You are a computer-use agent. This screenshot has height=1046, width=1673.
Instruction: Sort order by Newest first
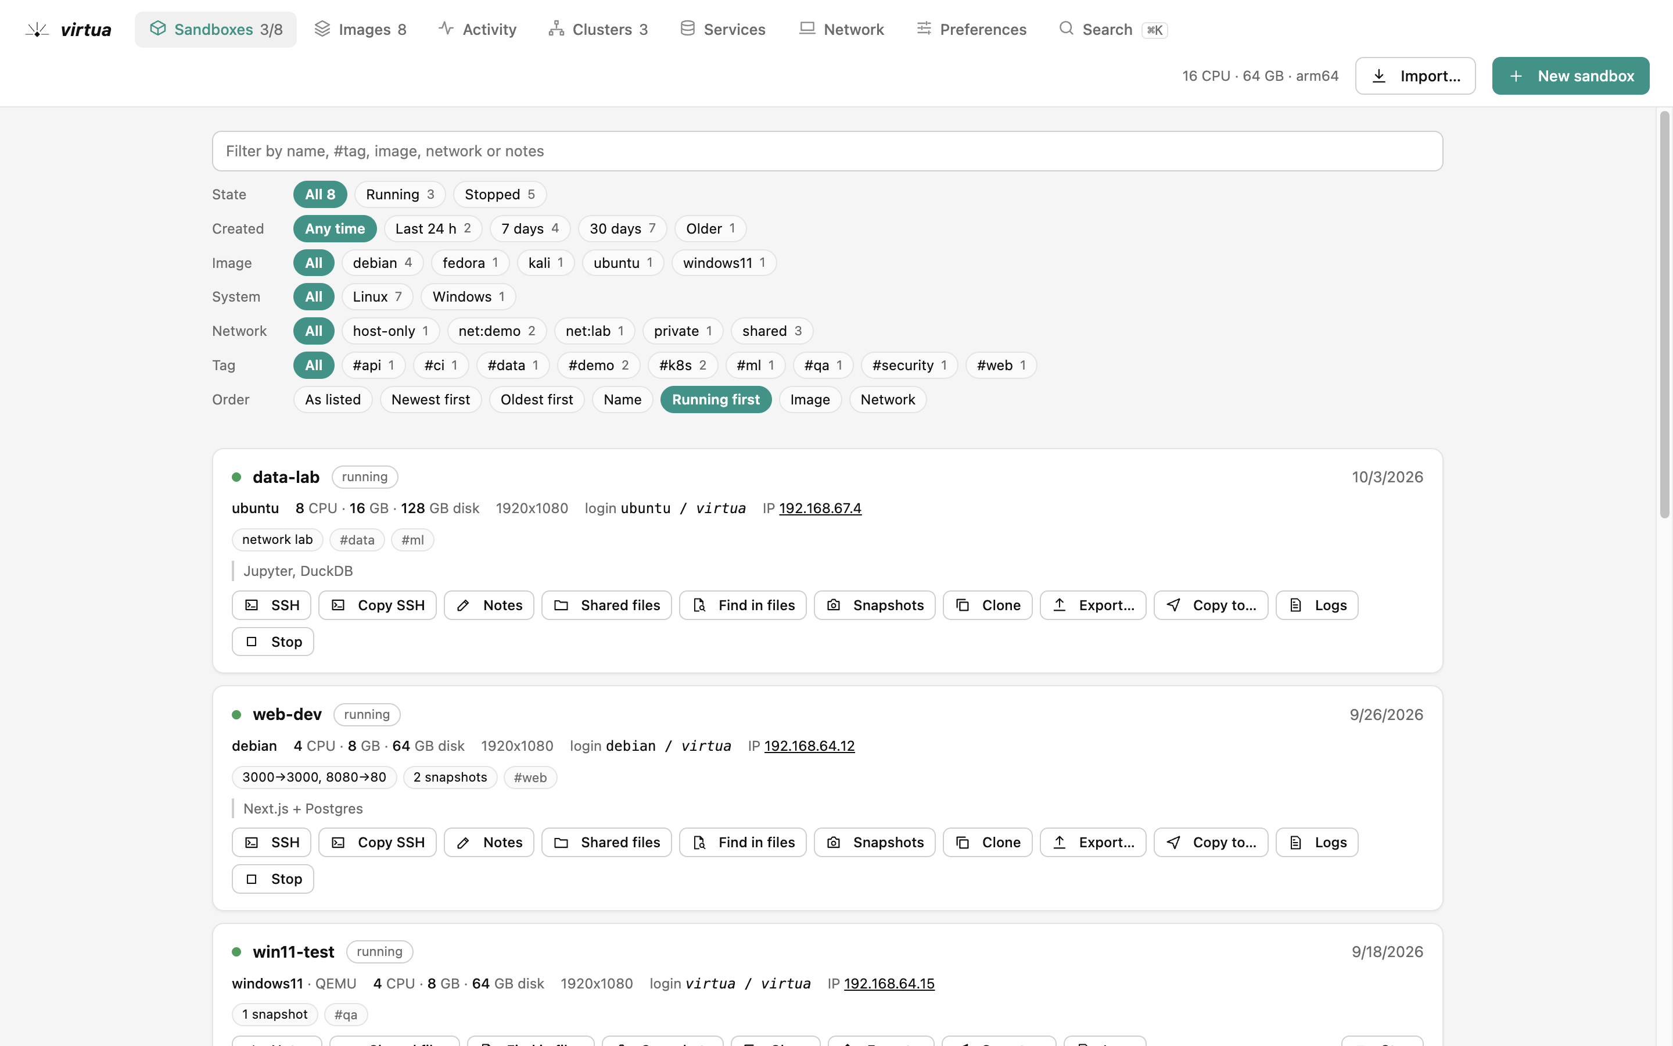click(430, 400)
